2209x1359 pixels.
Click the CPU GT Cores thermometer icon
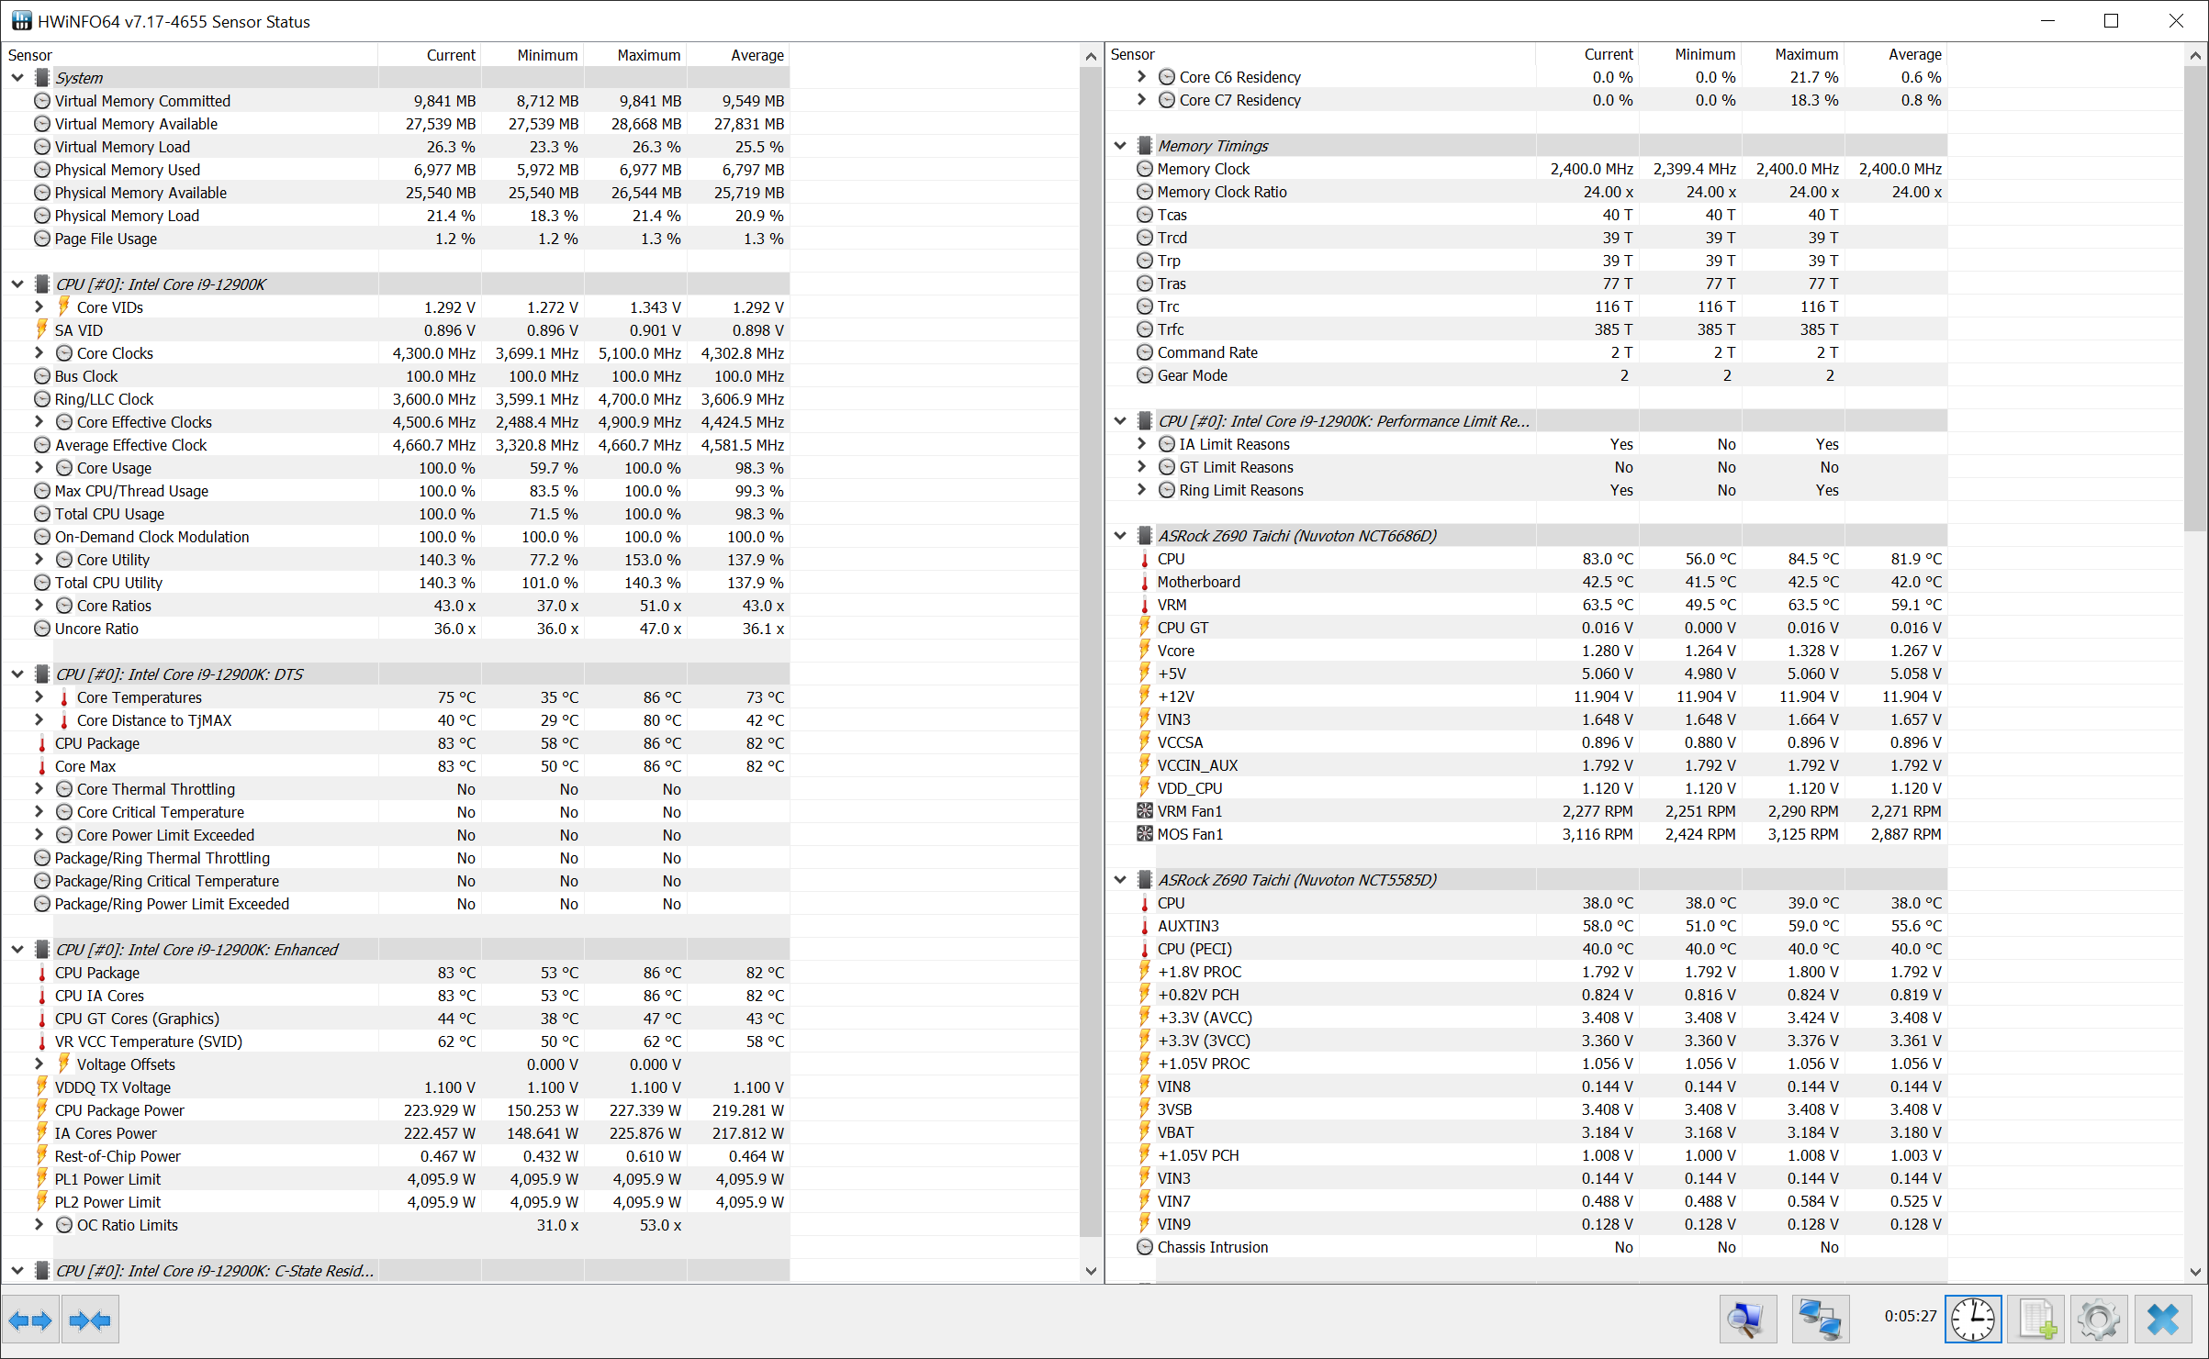[x=41, y=1019]
